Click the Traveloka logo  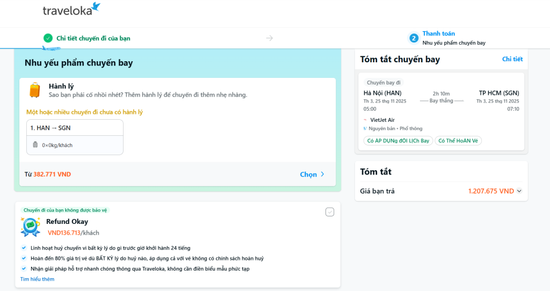pyautogui.click(x=71, y=9)
